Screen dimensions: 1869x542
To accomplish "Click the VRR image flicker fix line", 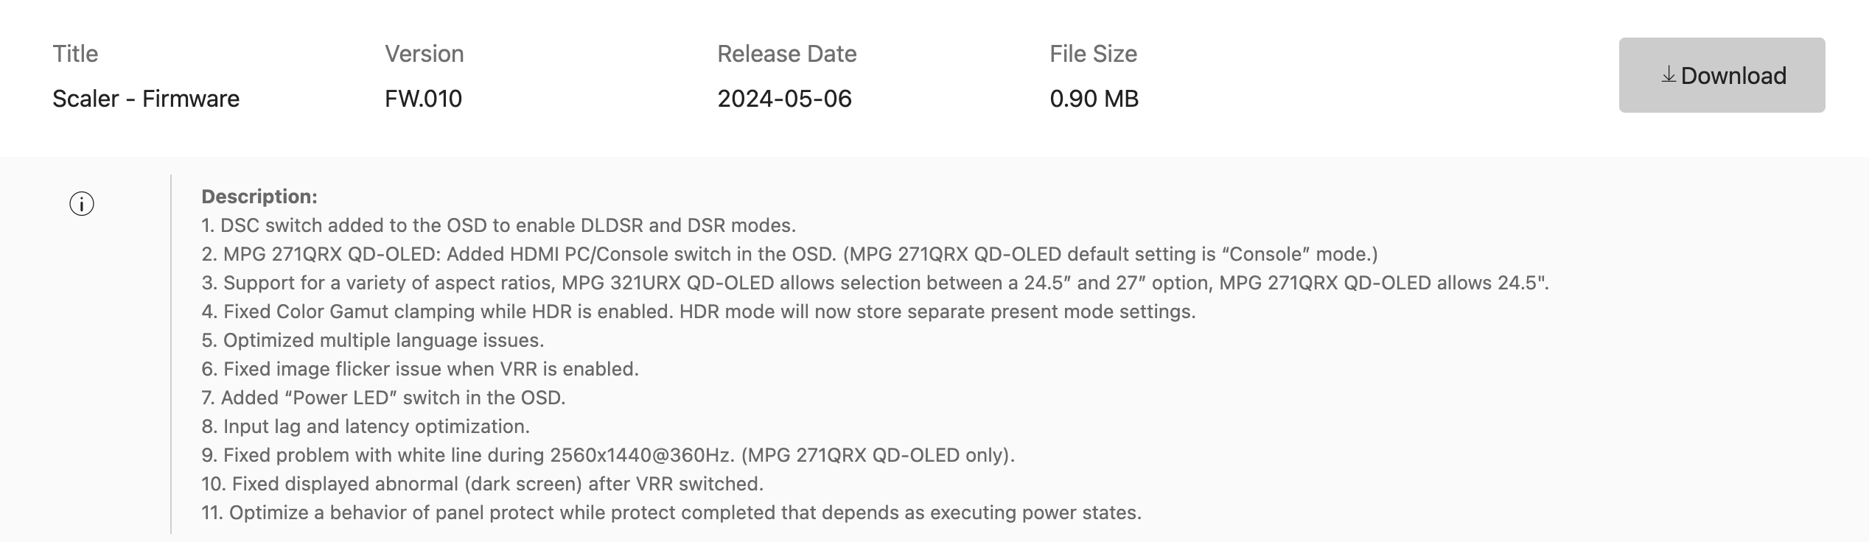I will coord(420,369).
